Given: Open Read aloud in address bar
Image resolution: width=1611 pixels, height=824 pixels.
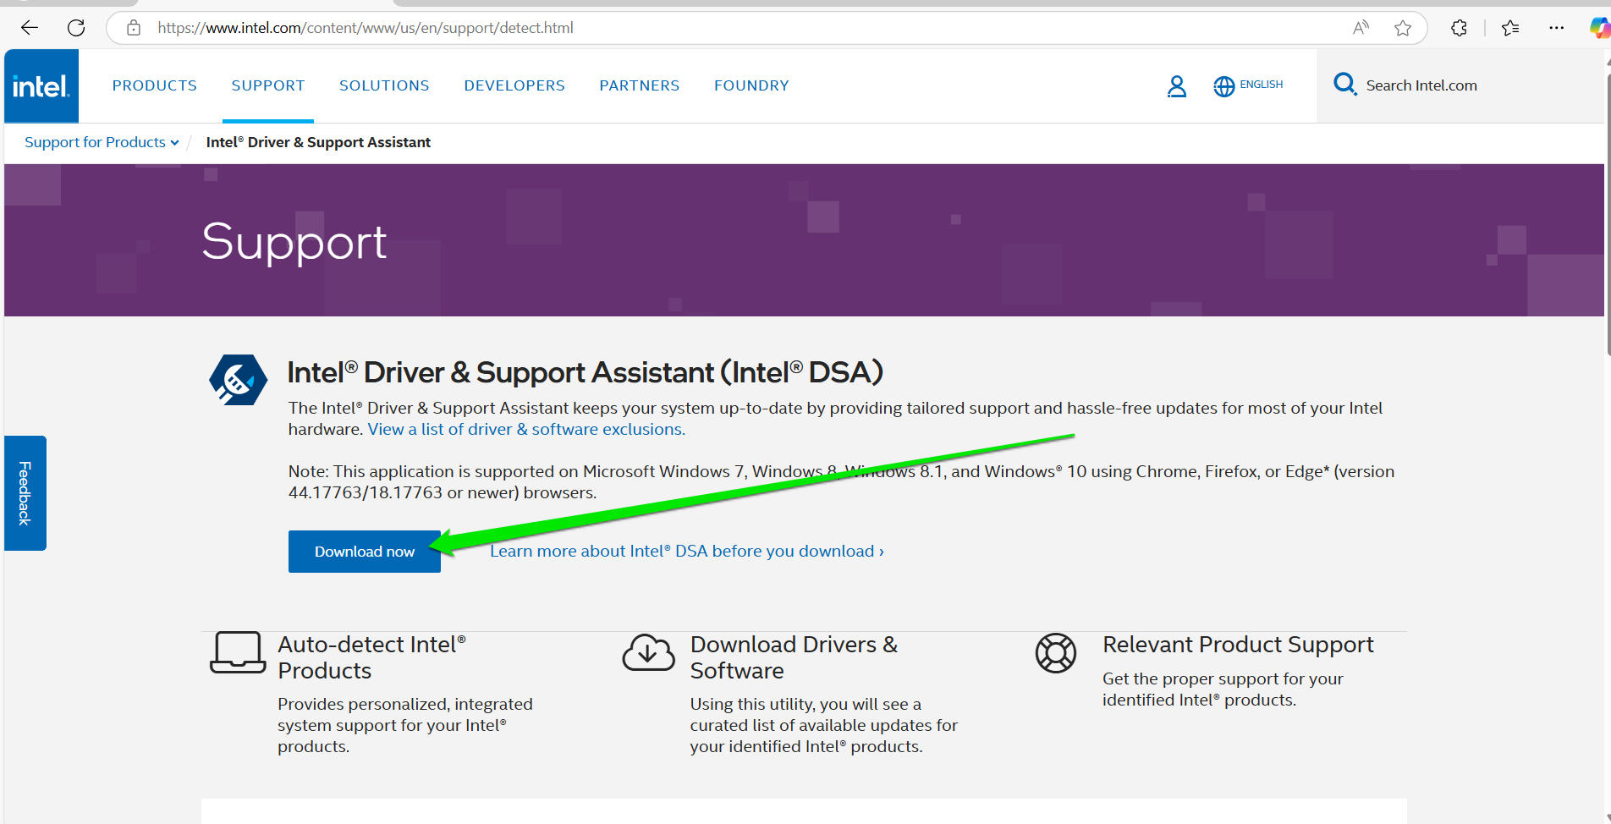Looking at the screenshot, I should 1361,28.
